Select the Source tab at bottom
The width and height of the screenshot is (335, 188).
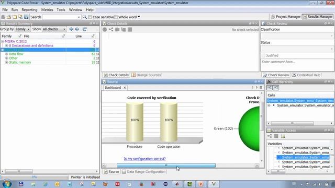pyautogui.click(x=111, y=172)
